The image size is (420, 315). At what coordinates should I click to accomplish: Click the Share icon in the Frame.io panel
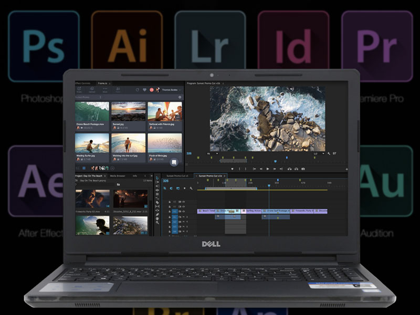79,89
